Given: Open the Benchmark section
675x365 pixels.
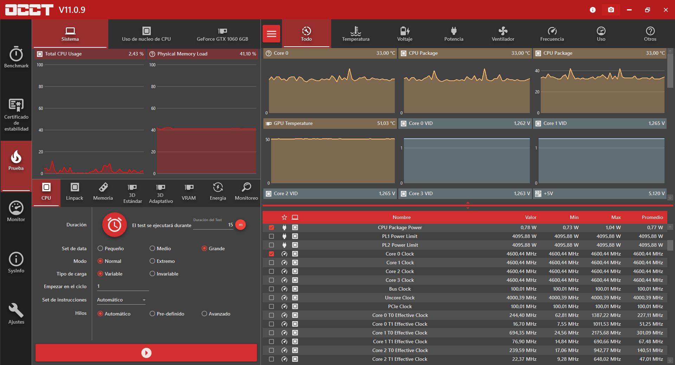Looking at the screenshot, I should click(x=16, y=57).
